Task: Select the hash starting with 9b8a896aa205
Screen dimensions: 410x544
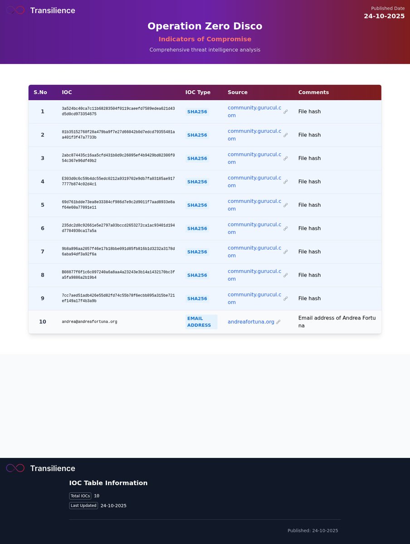Action: [x=118, y=252]
